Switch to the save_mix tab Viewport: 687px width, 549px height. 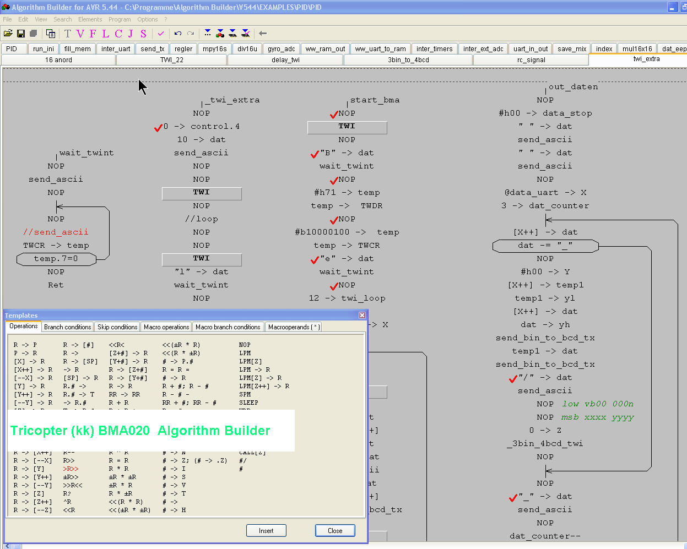point(572,48)
